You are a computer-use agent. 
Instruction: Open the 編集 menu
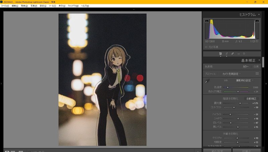pyautogui.click(x=15, y=6)
